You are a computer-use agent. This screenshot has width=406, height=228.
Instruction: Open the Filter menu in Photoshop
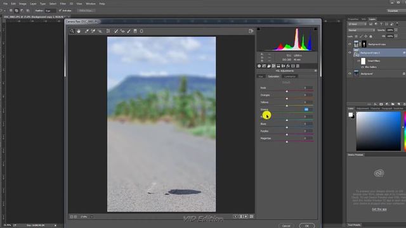pos(63,4)
